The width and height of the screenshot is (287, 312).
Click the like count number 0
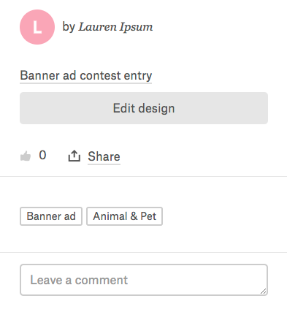point(42,155)
